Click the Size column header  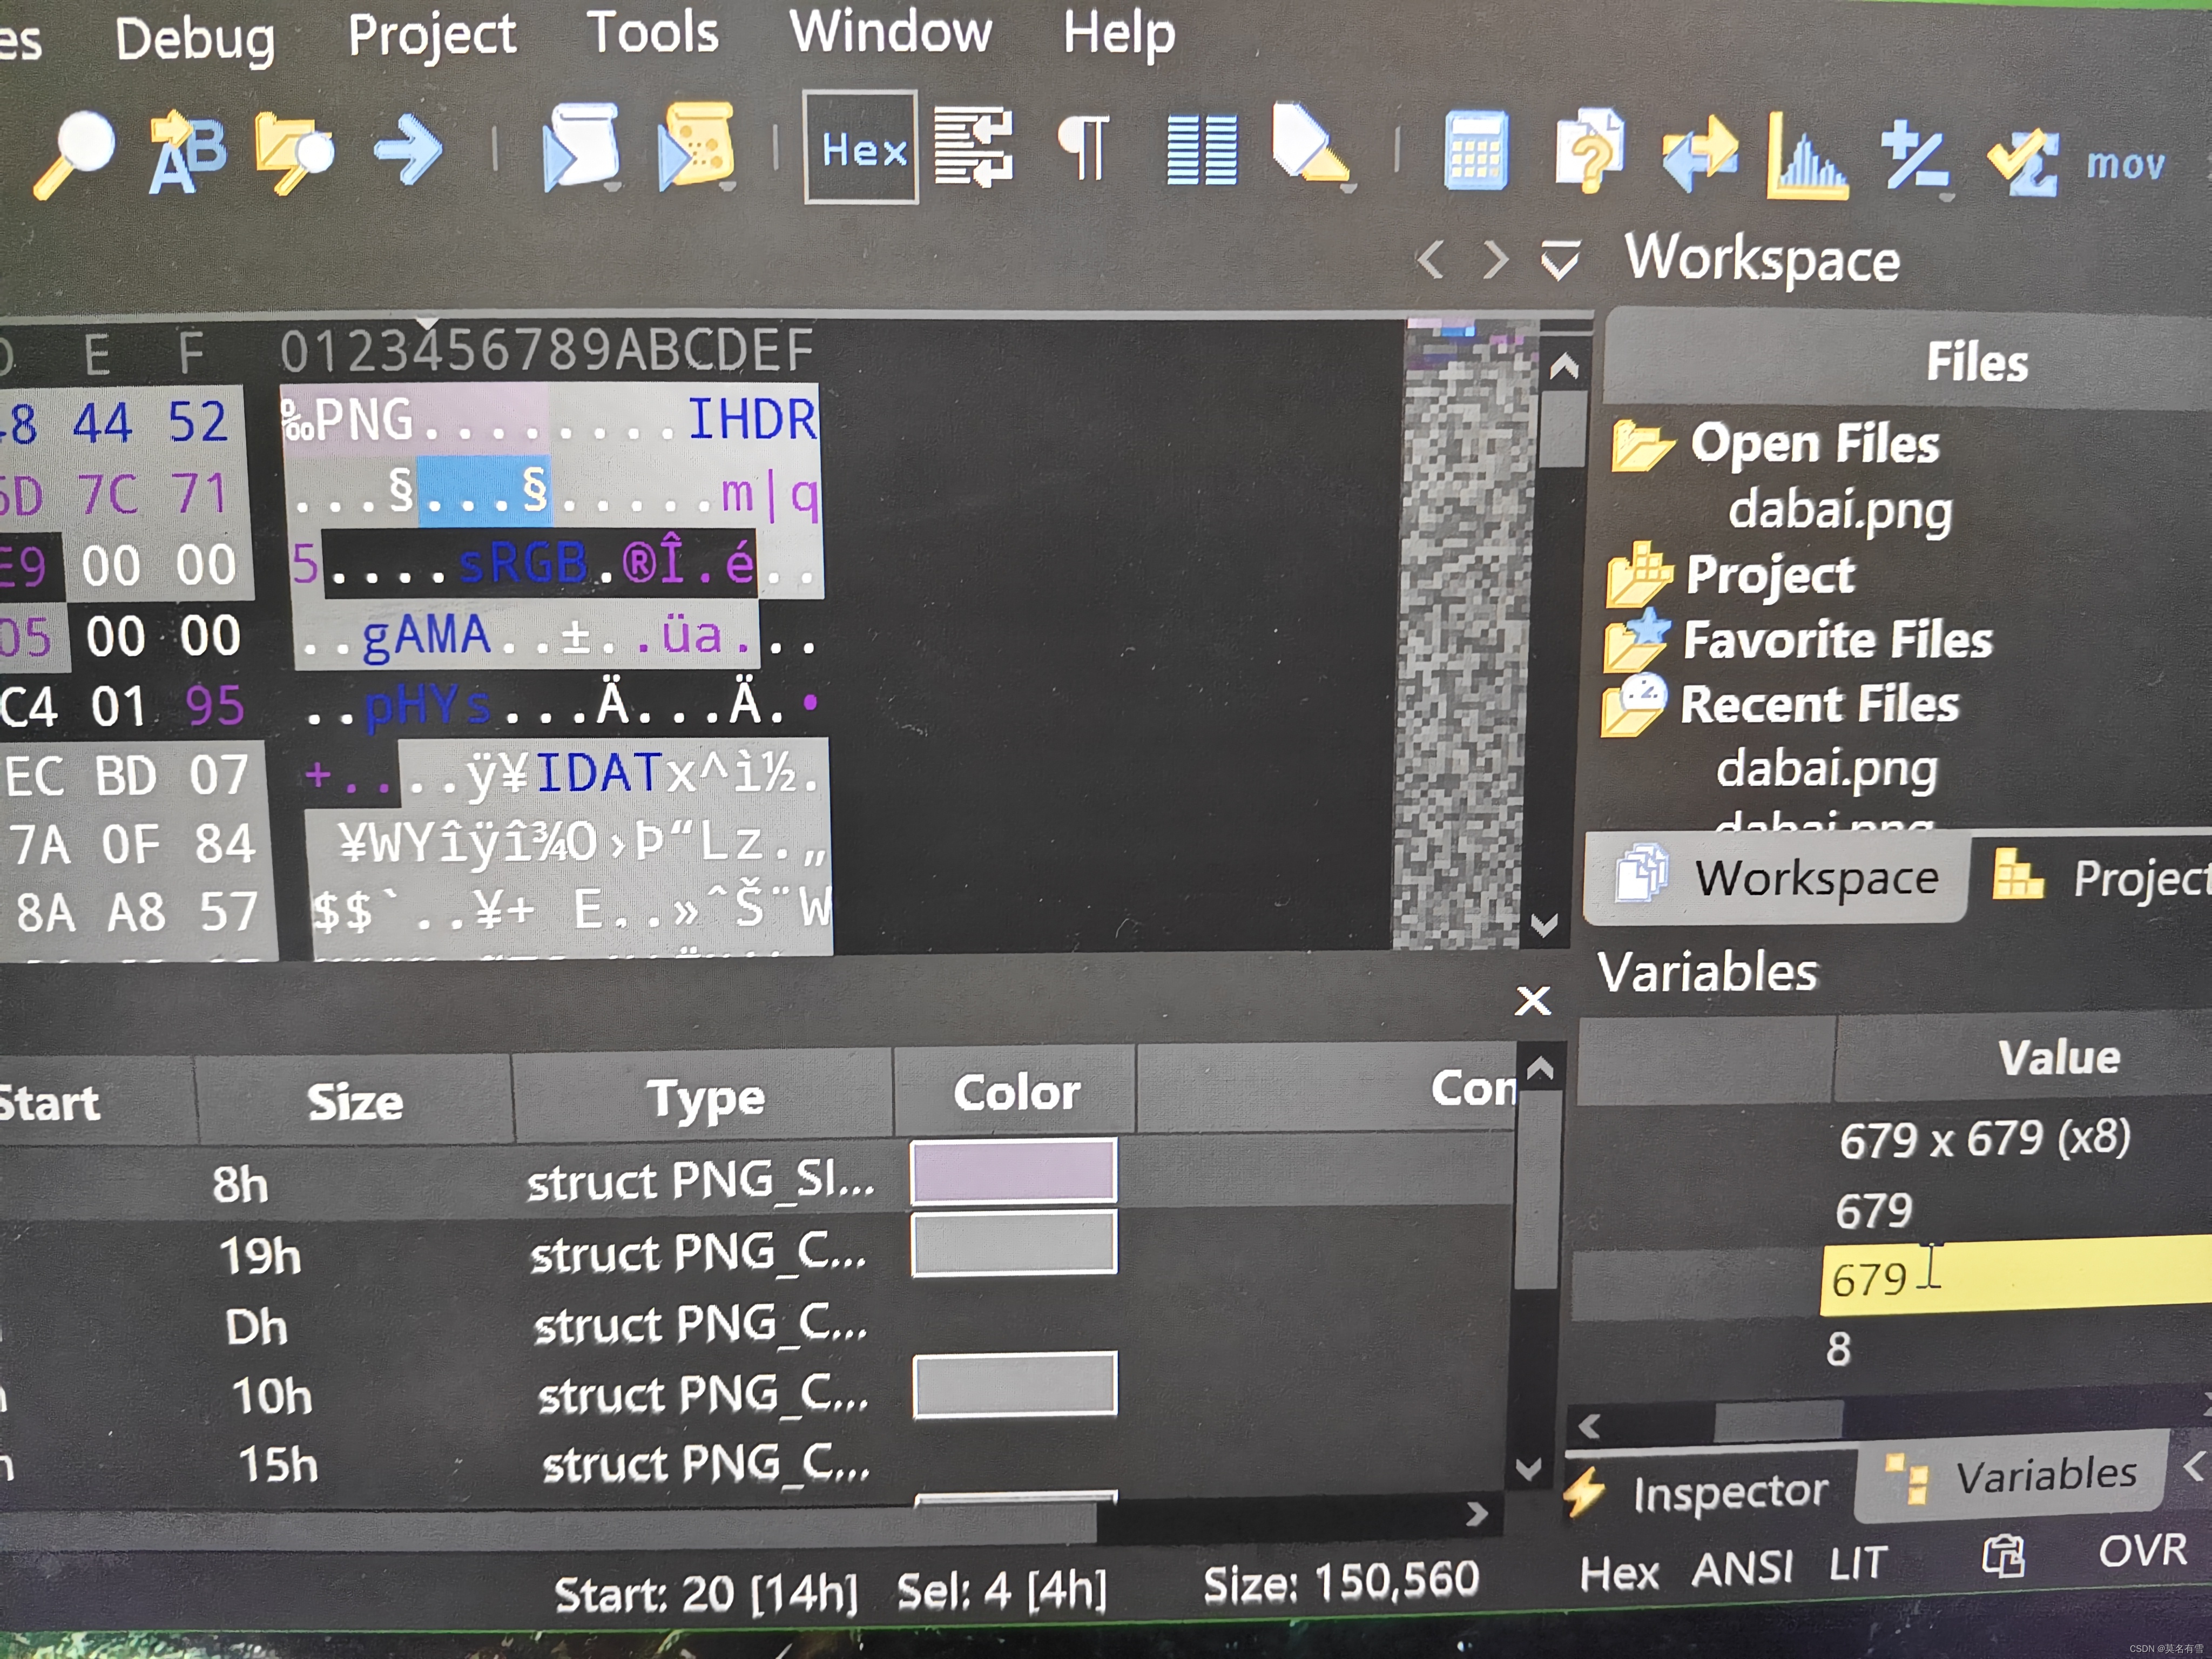355,1102
